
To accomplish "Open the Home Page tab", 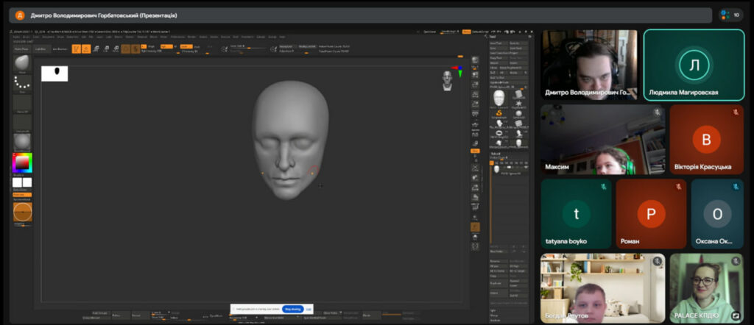I will point(21,49).
